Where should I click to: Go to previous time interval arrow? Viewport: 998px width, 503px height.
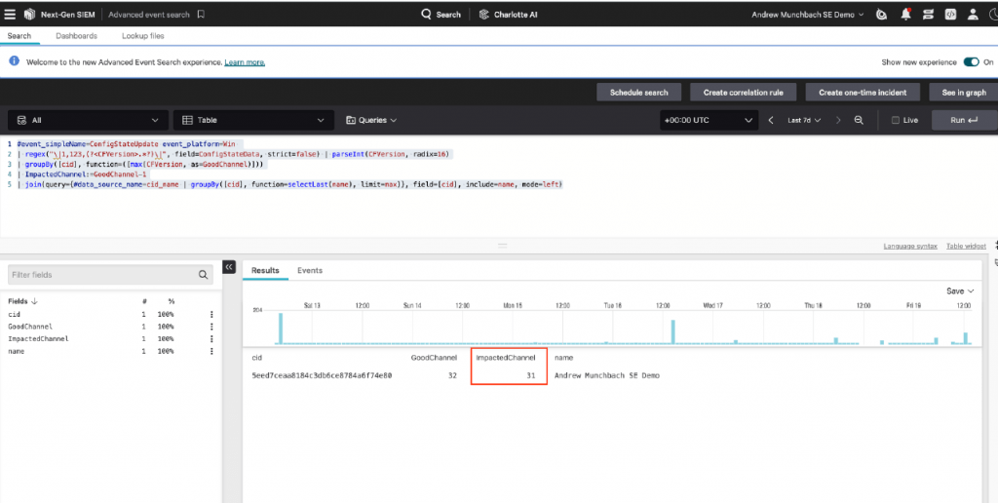(x=771, y=120)
